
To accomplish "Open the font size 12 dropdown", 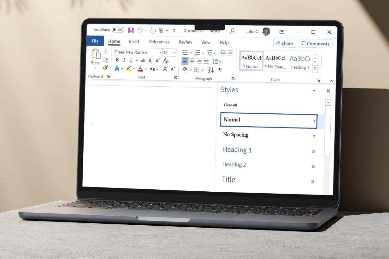I will click(x=174, y=53).
